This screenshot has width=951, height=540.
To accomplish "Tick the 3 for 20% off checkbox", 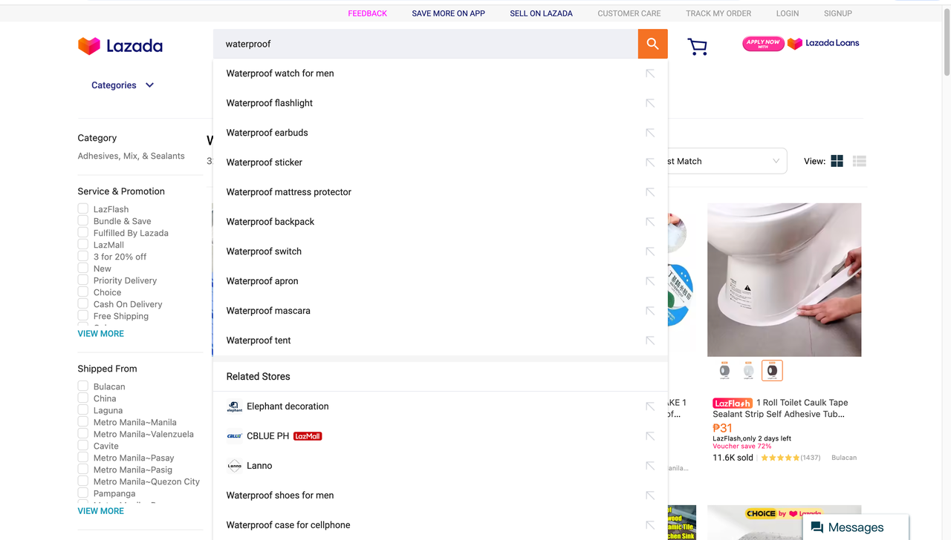I will [x=83, y=256].
